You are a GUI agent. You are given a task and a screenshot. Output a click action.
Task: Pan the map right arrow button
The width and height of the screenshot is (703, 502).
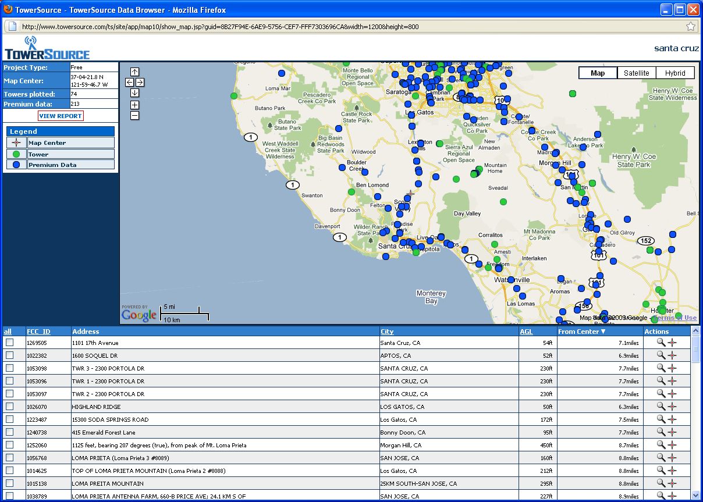click(x=140, y=82)
